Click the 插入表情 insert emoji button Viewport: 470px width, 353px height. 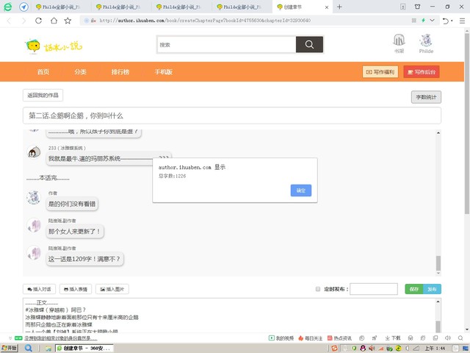click(76, 289)
